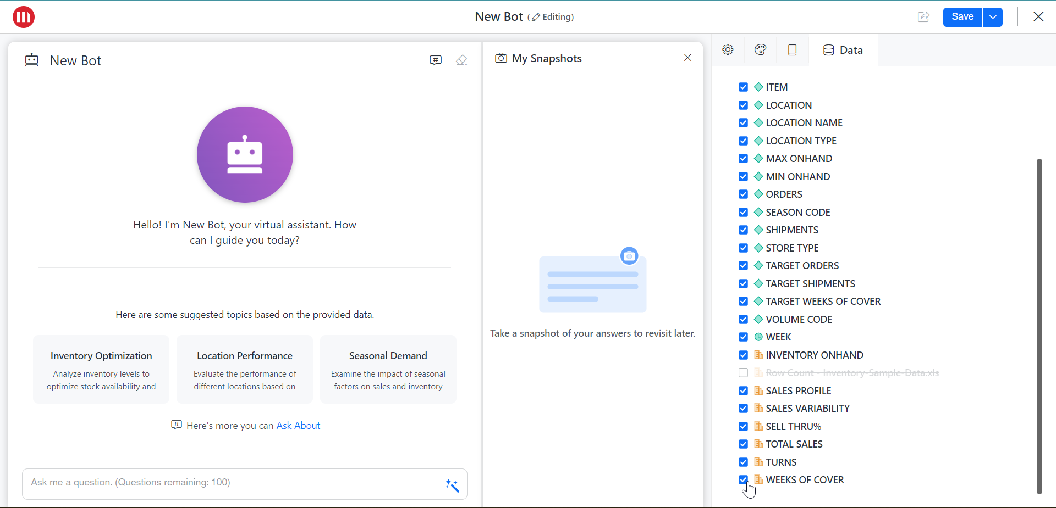Uncheck the WEEKS OF COVER checkbox
Screen dimensions: 1056x508
click(x=743, y=479)
